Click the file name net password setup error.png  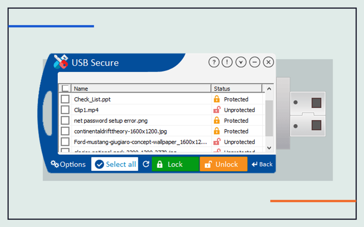click(x=111, y=121)
